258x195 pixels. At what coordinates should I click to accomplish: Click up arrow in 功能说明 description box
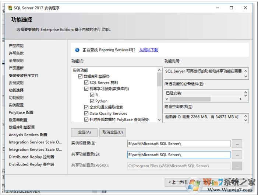[x=245, y=71]
